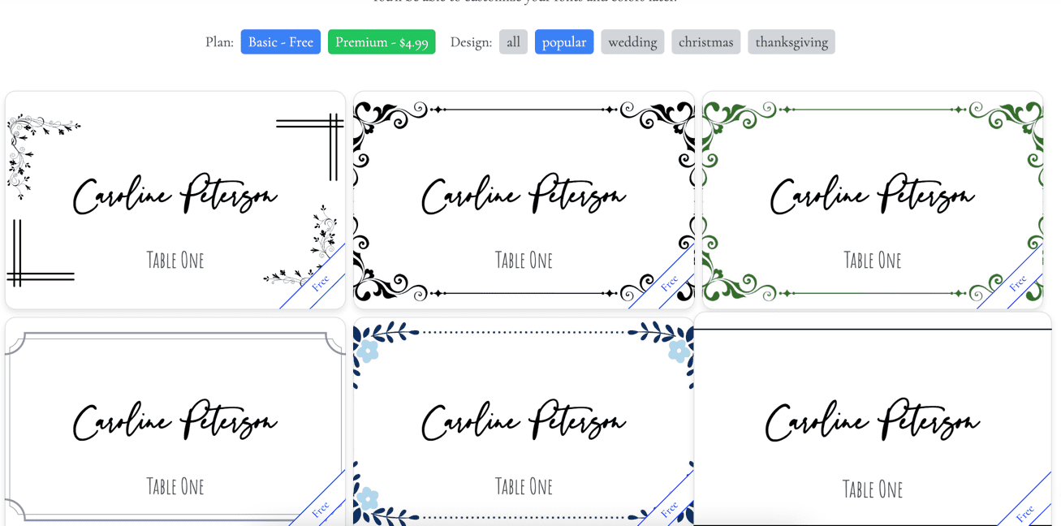Filter designs by thanksgiving
Viewport: 1061px width, 526px height.
(x=791, y=42)
